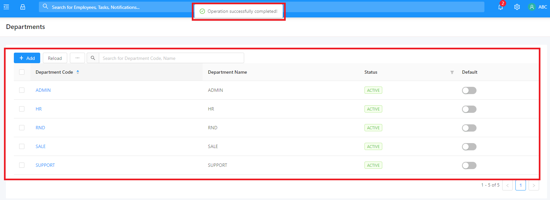This screenshot has height=200, width=550.
Task: Open the HR department link
Action: click(x=39, y=109)
